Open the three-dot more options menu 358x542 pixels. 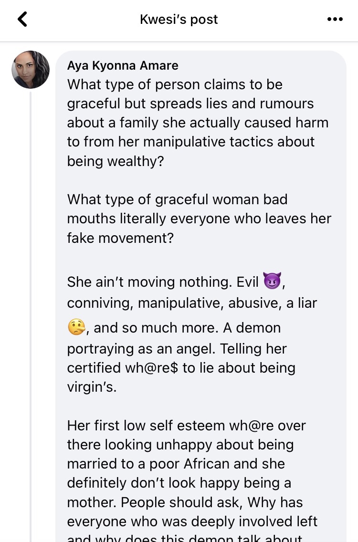(x=335, y=20)
